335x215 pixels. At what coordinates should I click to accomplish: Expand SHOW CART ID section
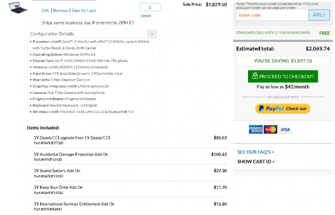click(256, 161)
